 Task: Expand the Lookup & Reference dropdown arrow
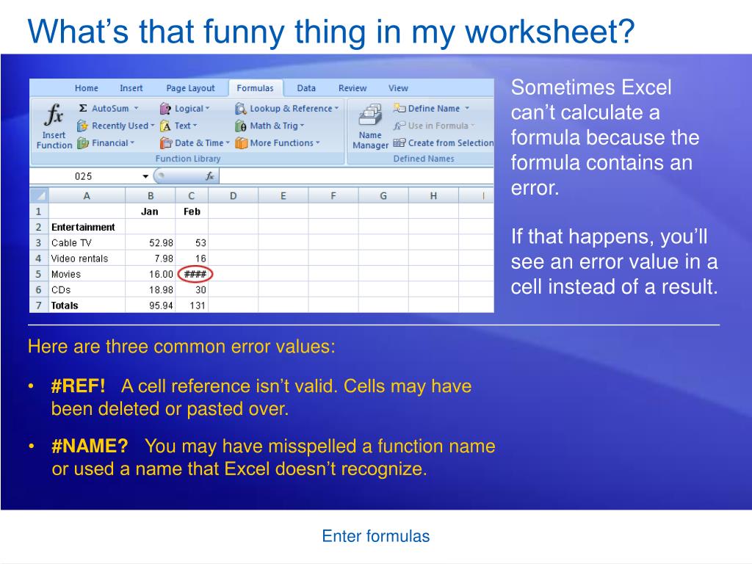click(x=336, y=109)
